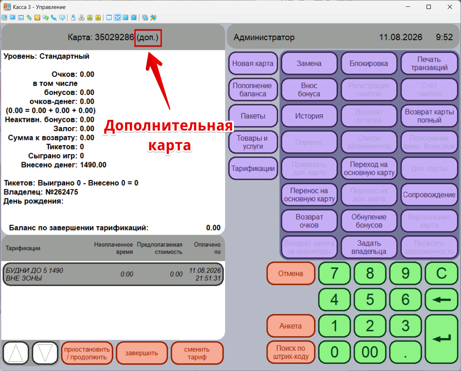The width and height of the screenshot is (461, 371).
Task: Tap keypad 00 key
Action: coord(370,352)
